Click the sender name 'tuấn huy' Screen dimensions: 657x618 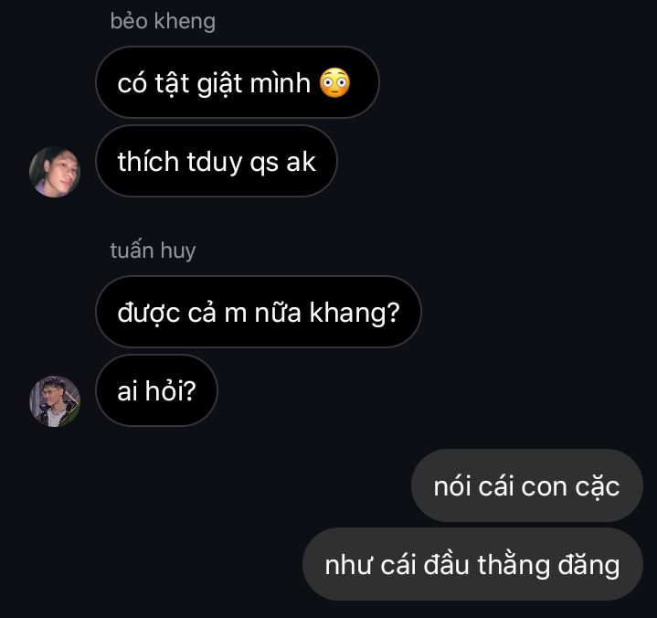(153, 250)
